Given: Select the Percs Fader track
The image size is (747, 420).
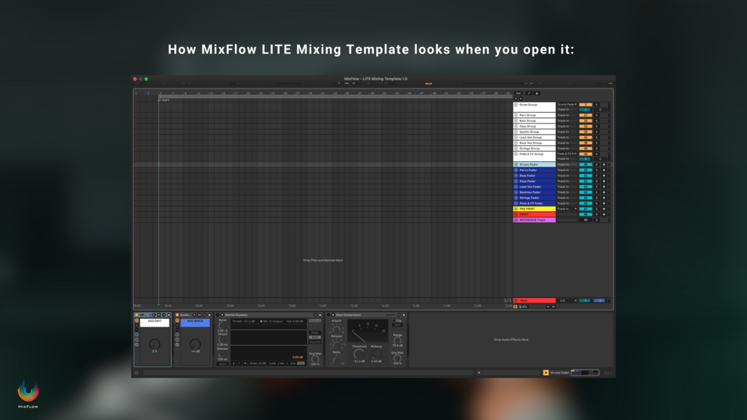Looking at the screenshot, I should pos(534,170).
